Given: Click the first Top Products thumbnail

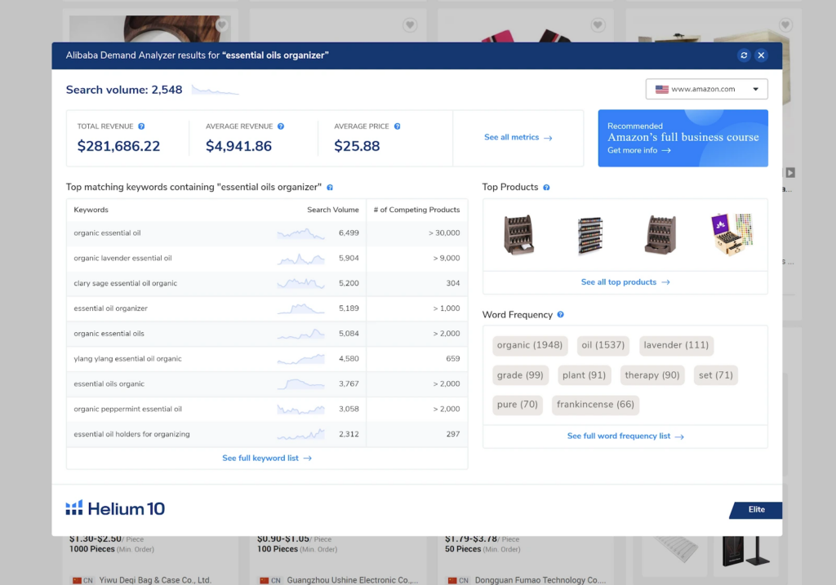Looking at the screenshot, I should 520,234.
